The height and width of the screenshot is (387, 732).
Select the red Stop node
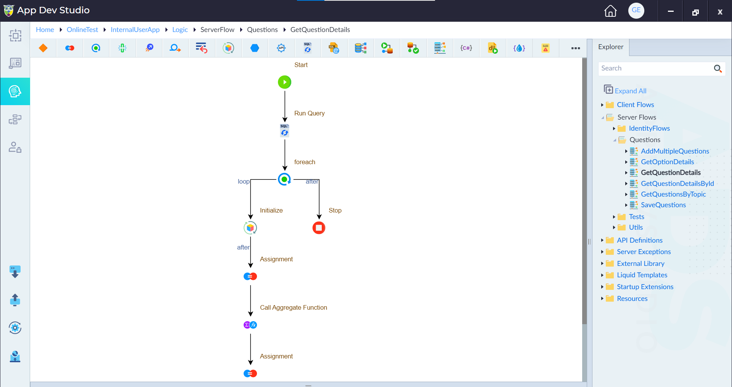tap(319, 228)
